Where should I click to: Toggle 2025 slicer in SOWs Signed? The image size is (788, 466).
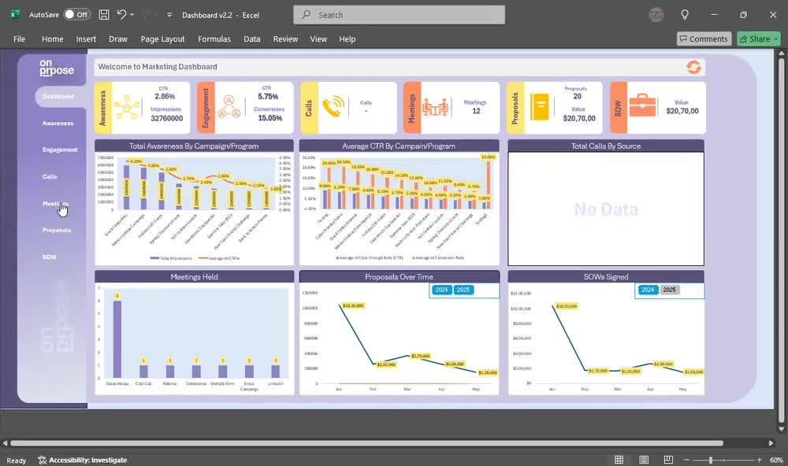(669, 290)
